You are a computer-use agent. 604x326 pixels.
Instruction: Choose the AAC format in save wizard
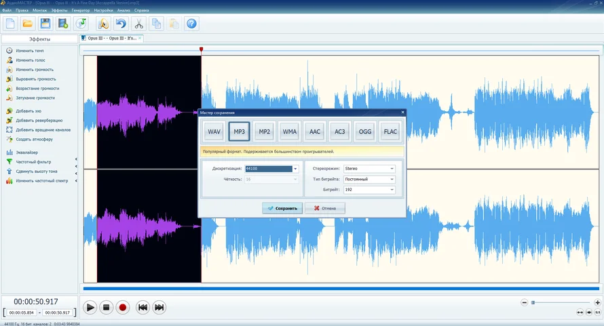(315, 131)
